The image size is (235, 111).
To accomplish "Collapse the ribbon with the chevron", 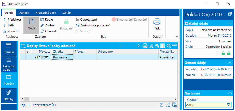I will click(x=177, y=37).
